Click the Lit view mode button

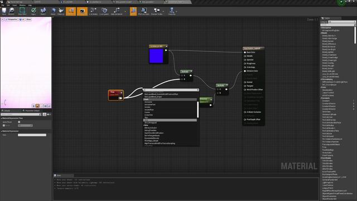point(22,20)
